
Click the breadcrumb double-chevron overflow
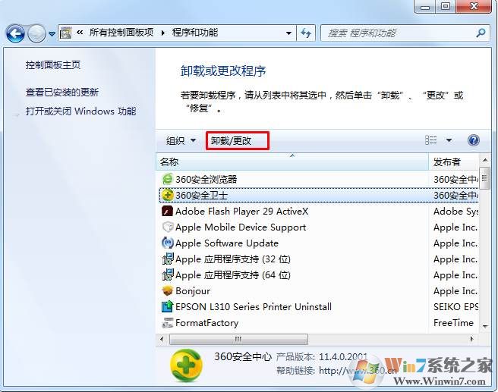point(80,33)
